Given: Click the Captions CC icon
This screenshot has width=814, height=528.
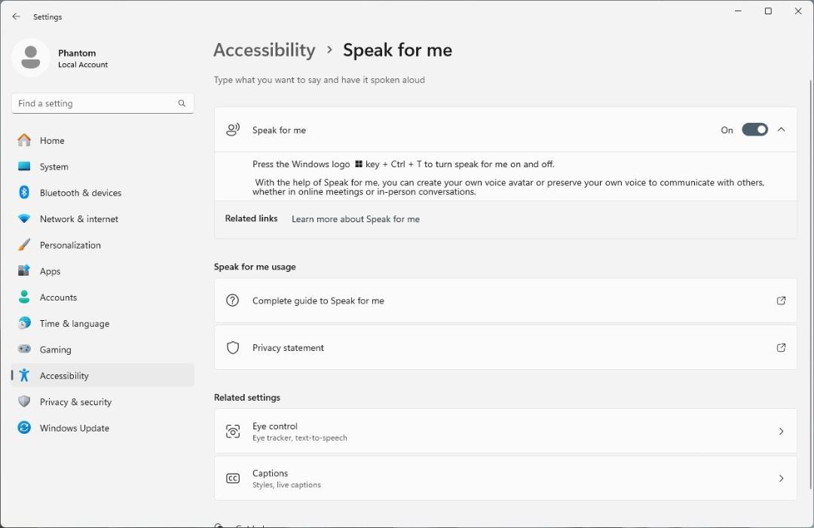Looking at the screenshot, I should 233,478.
